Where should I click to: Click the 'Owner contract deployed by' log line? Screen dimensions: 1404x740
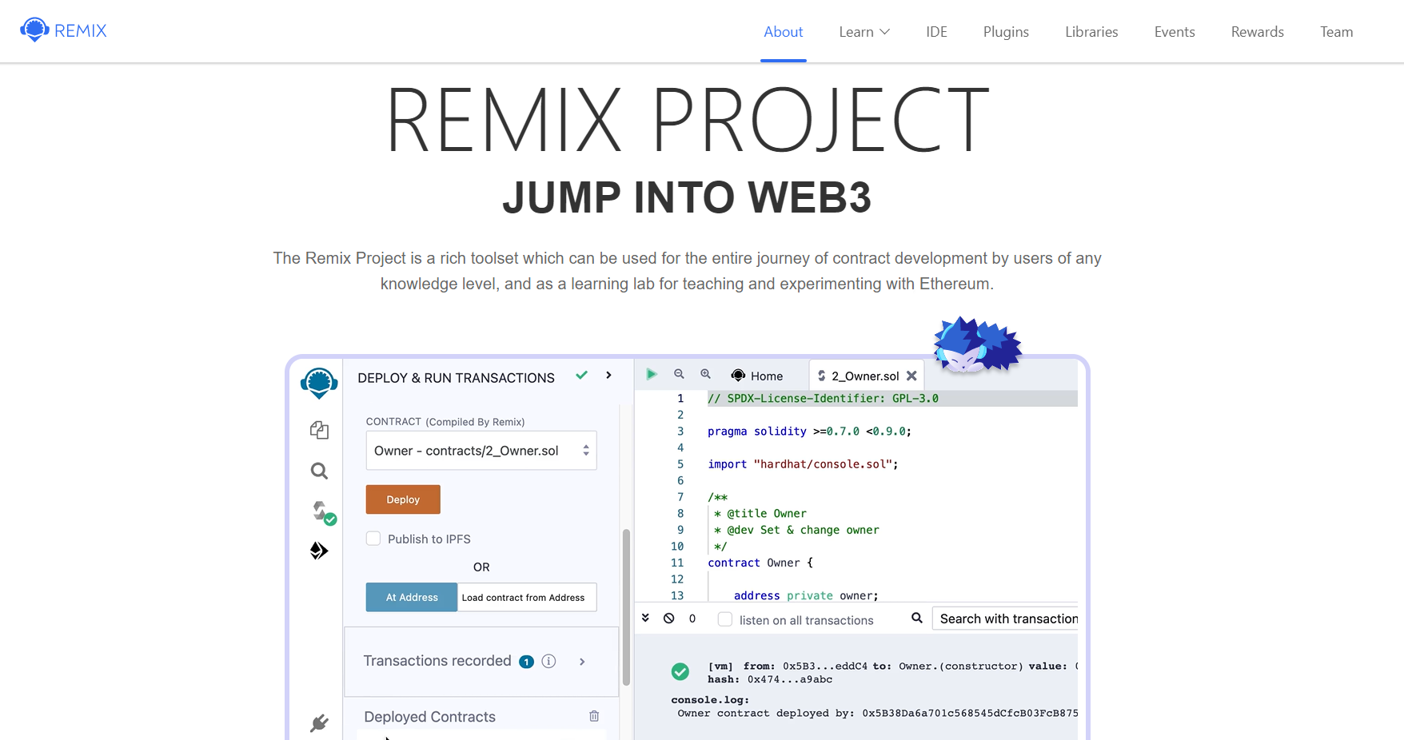coord(877,713)
